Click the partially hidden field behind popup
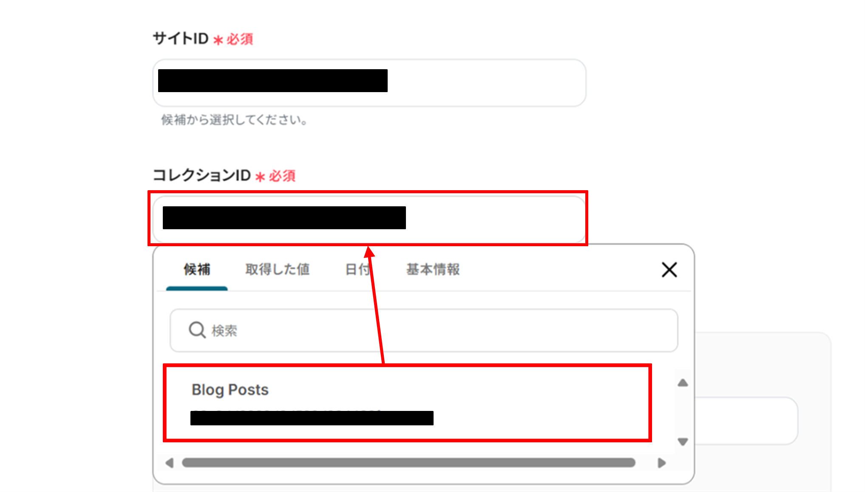 [x=746, y=421]
